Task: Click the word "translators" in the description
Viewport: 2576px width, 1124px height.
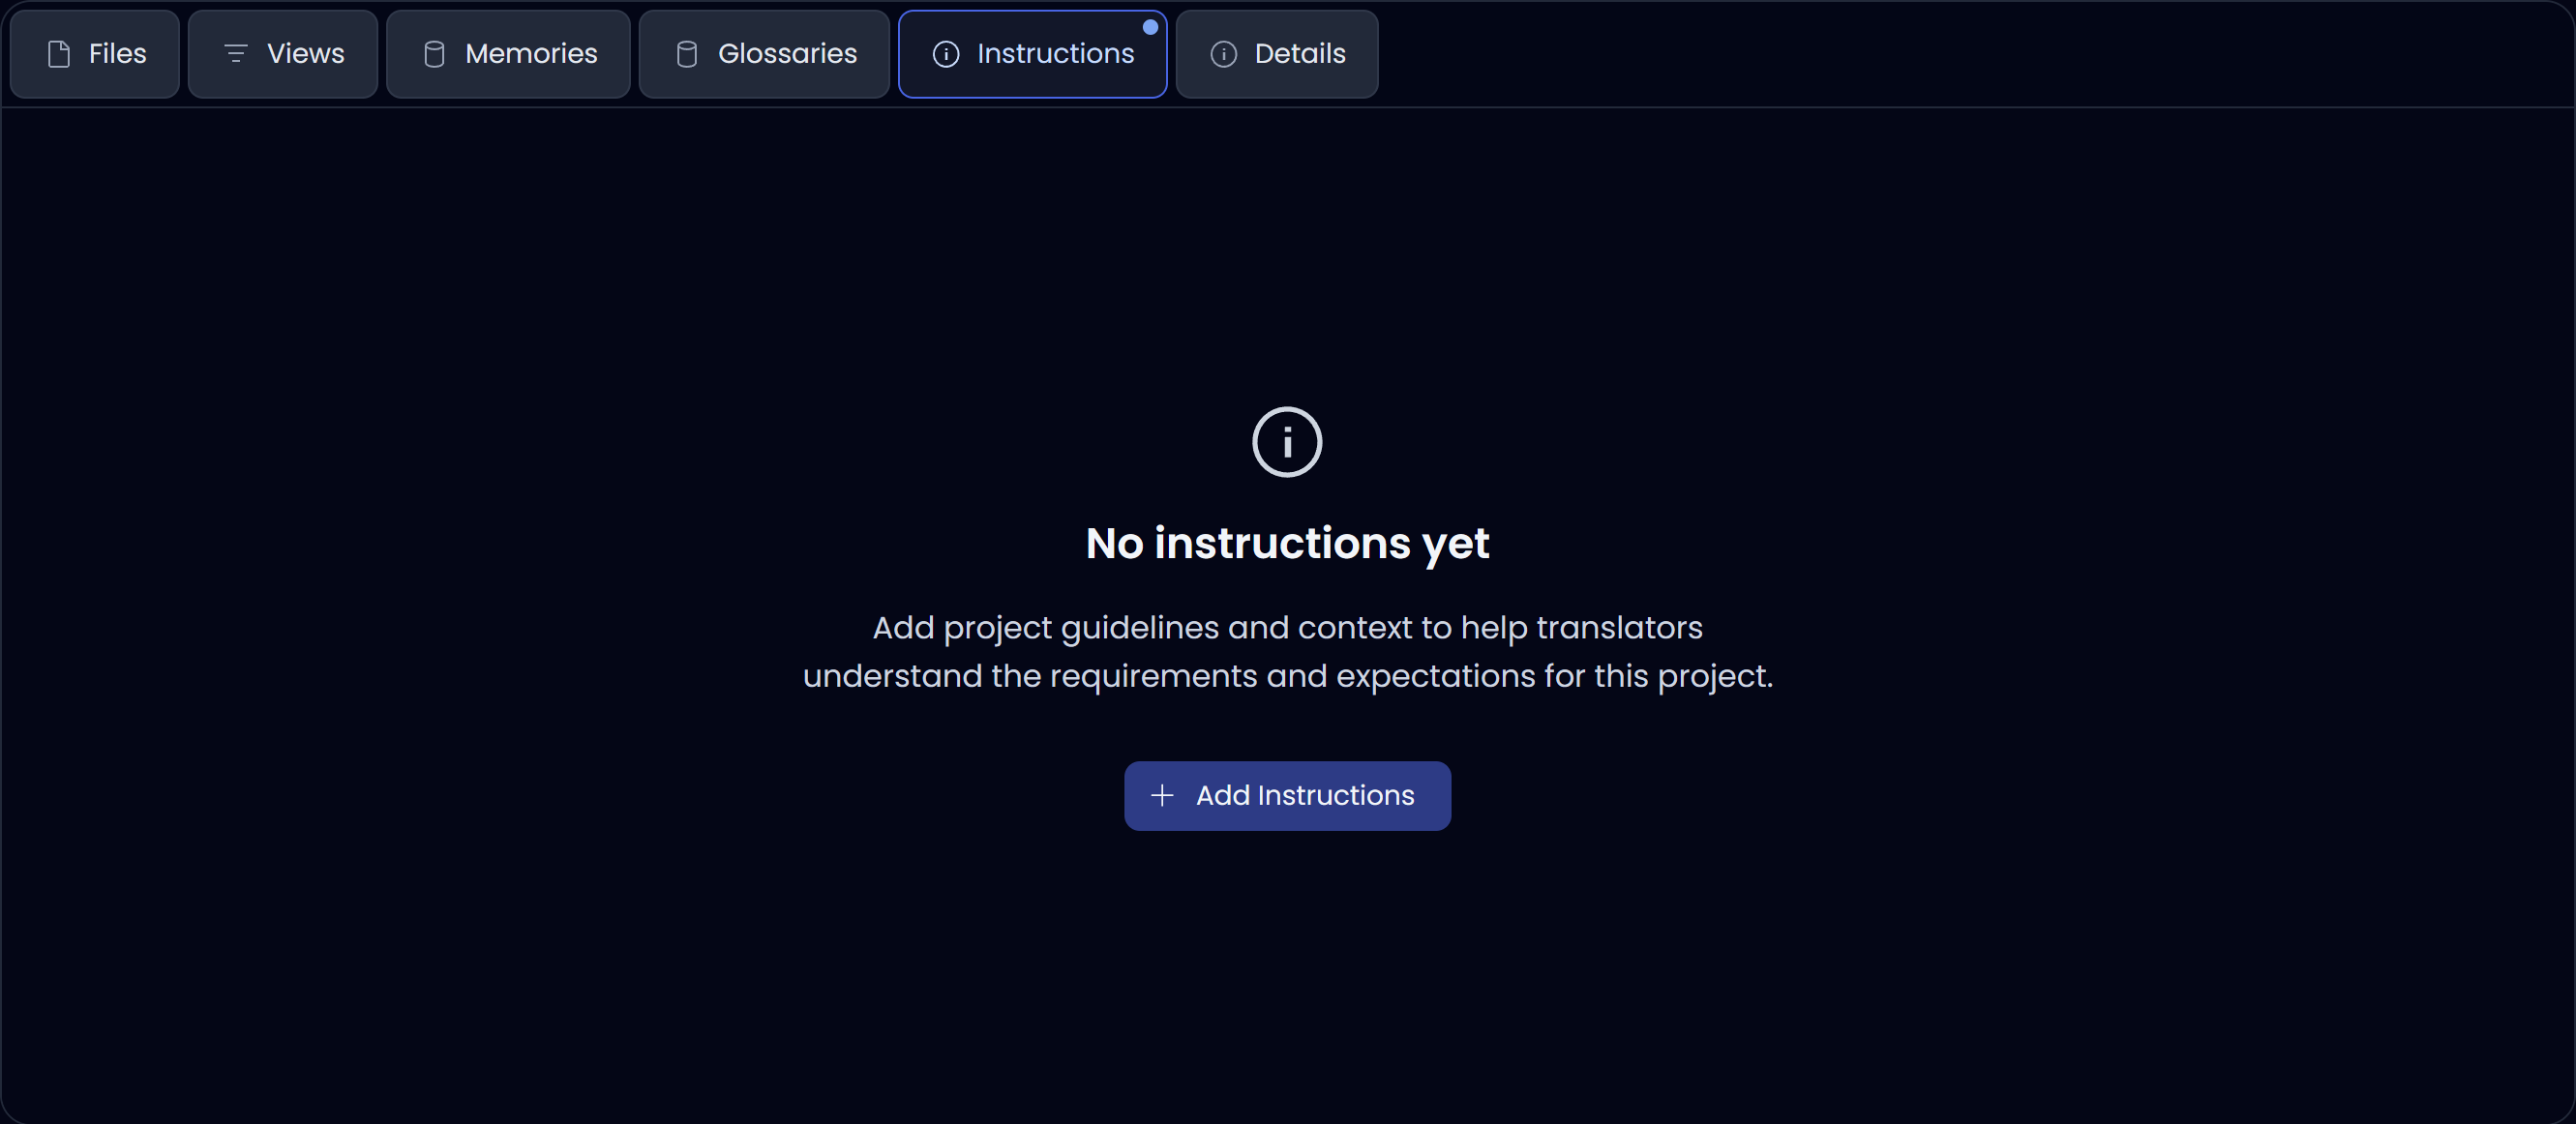Action: click(1619, 628)
